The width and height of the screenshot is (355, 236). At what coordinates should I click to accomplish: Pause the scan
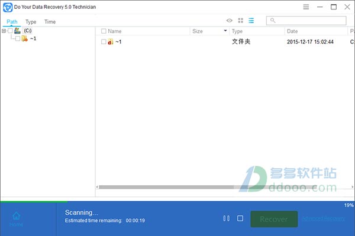(226, 218)
